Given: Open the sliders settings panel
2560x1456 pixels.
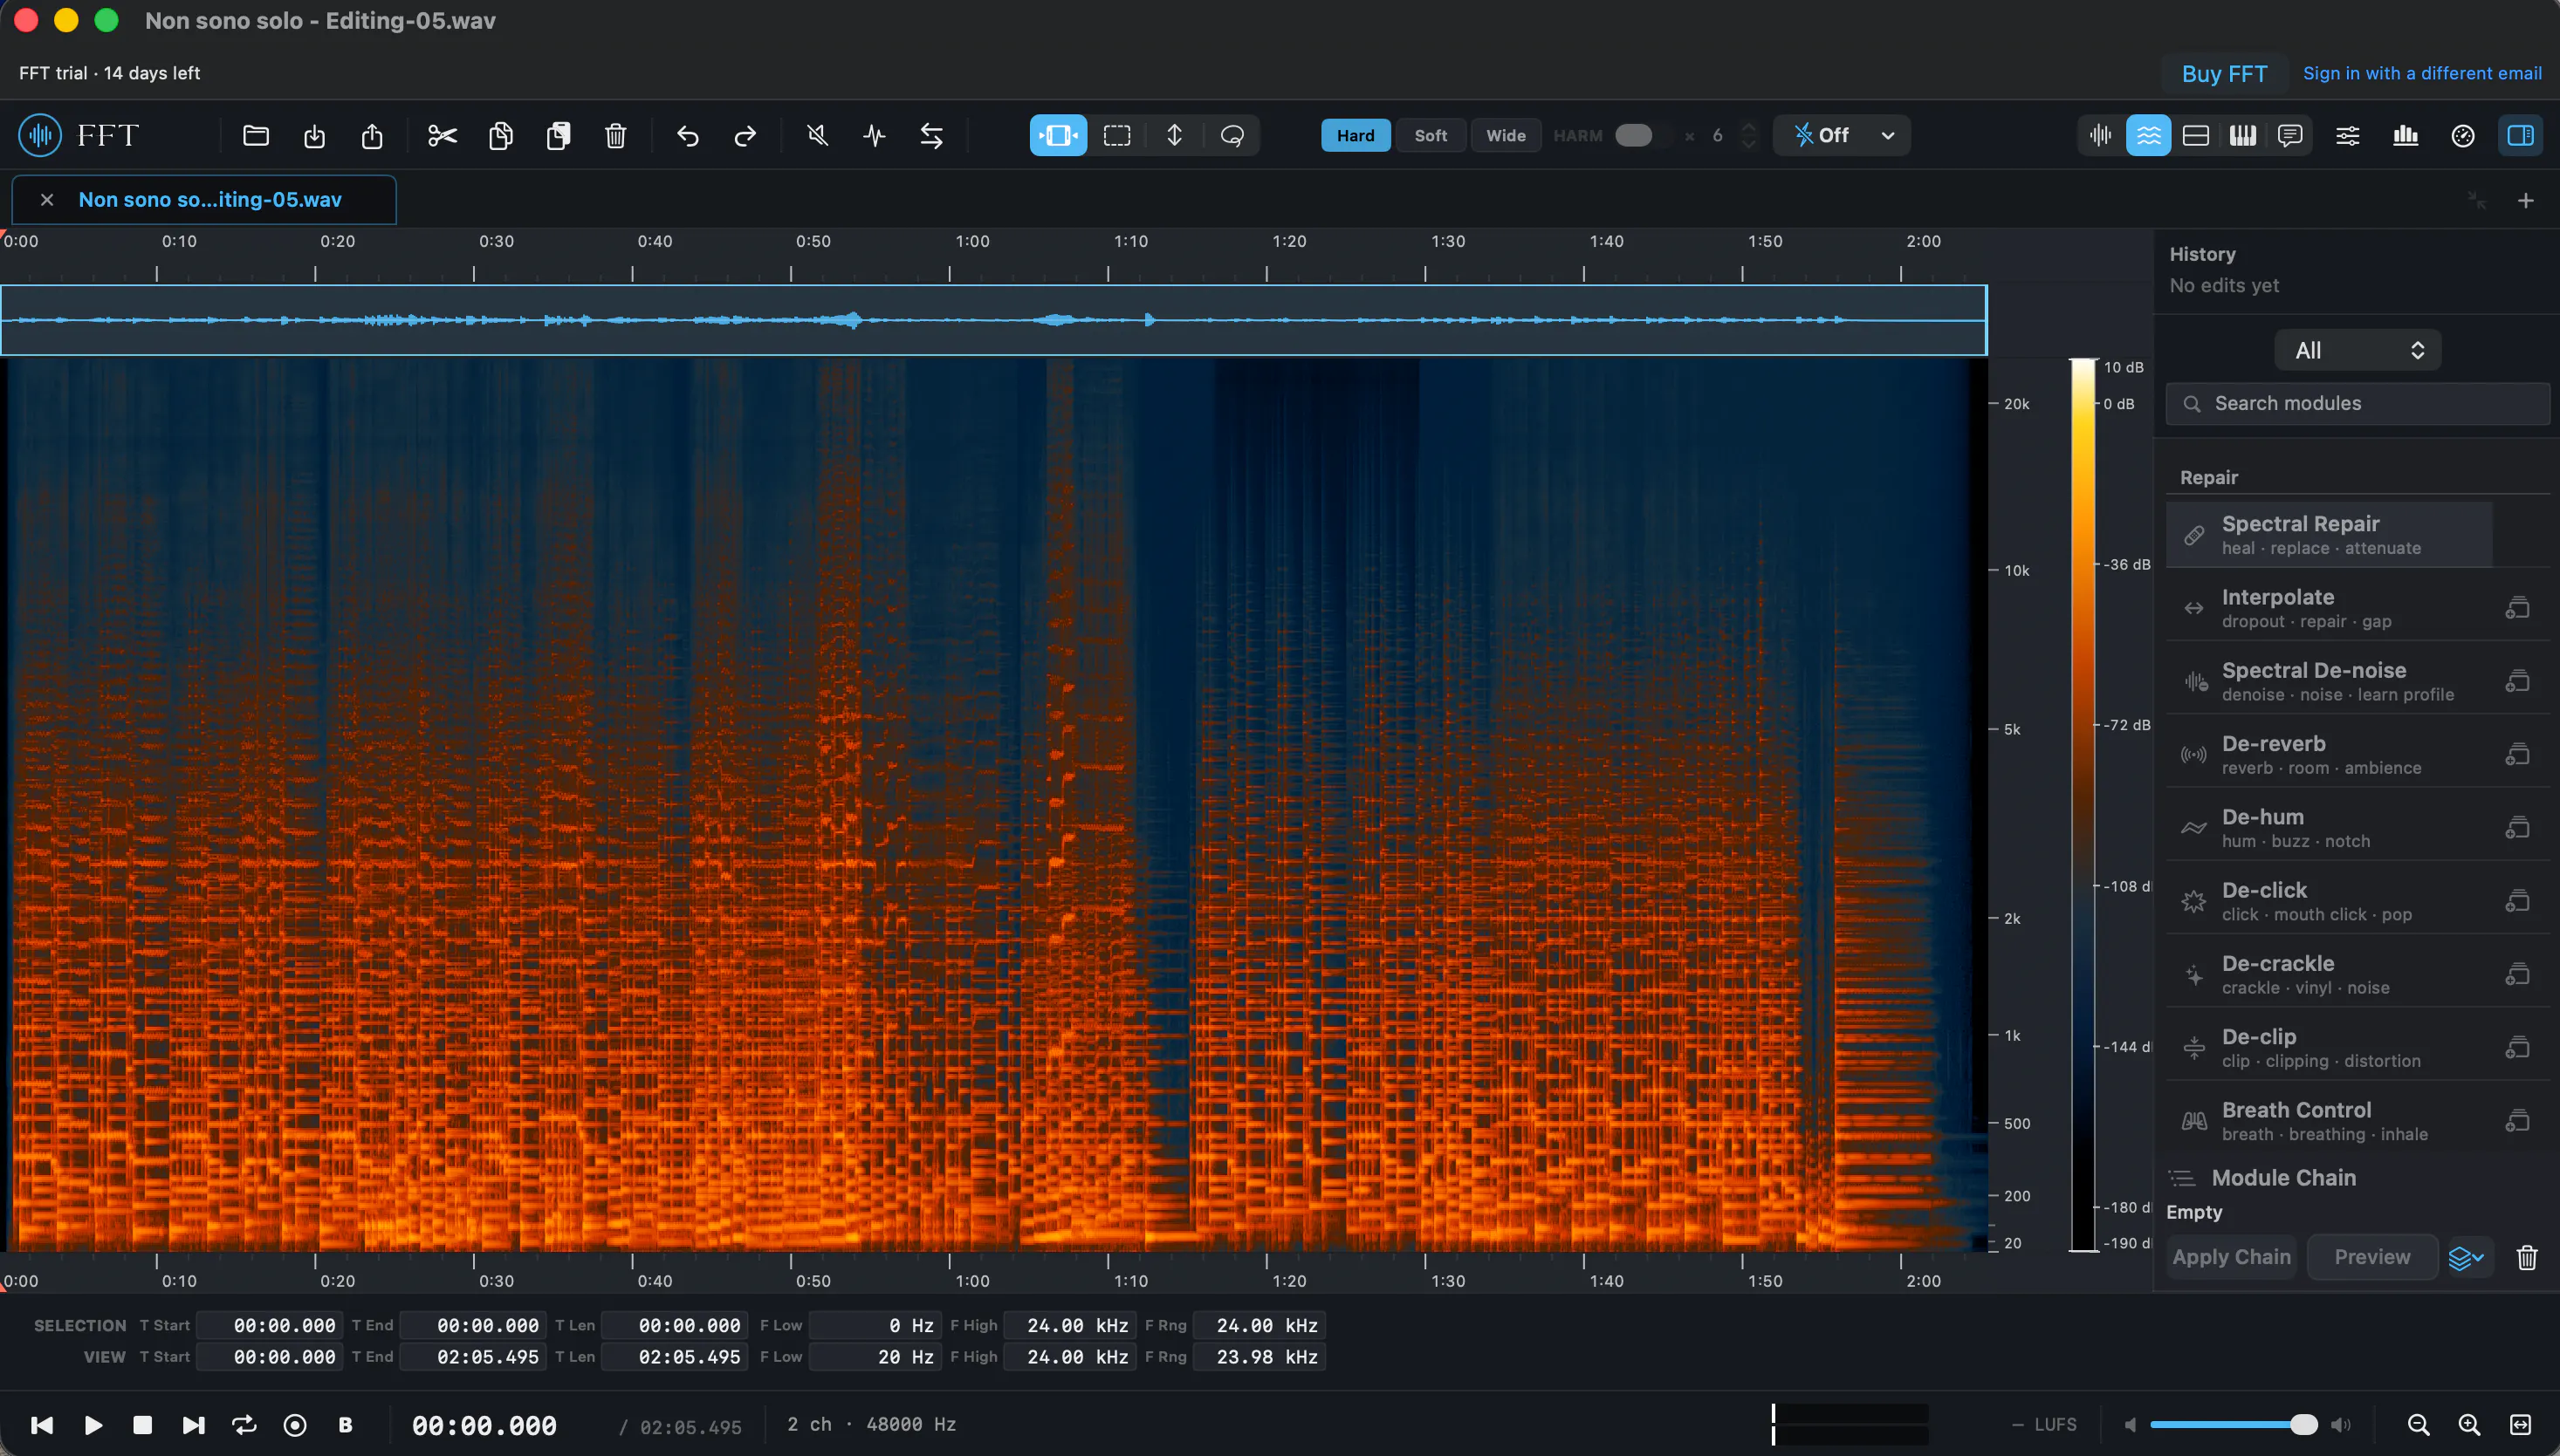Looking at the screenshot, I should [x=2348, y=135].
